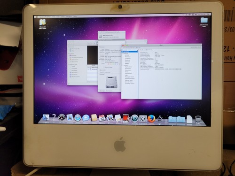The image size is (235, 176).
Task: Open Photo Booth from the Dock
Action: point(126,118)
